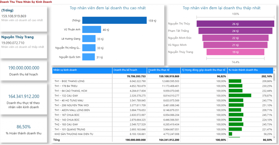
Task: Click the sort arrow under Doanh thu thực tế
Action: tap(149, 72)
